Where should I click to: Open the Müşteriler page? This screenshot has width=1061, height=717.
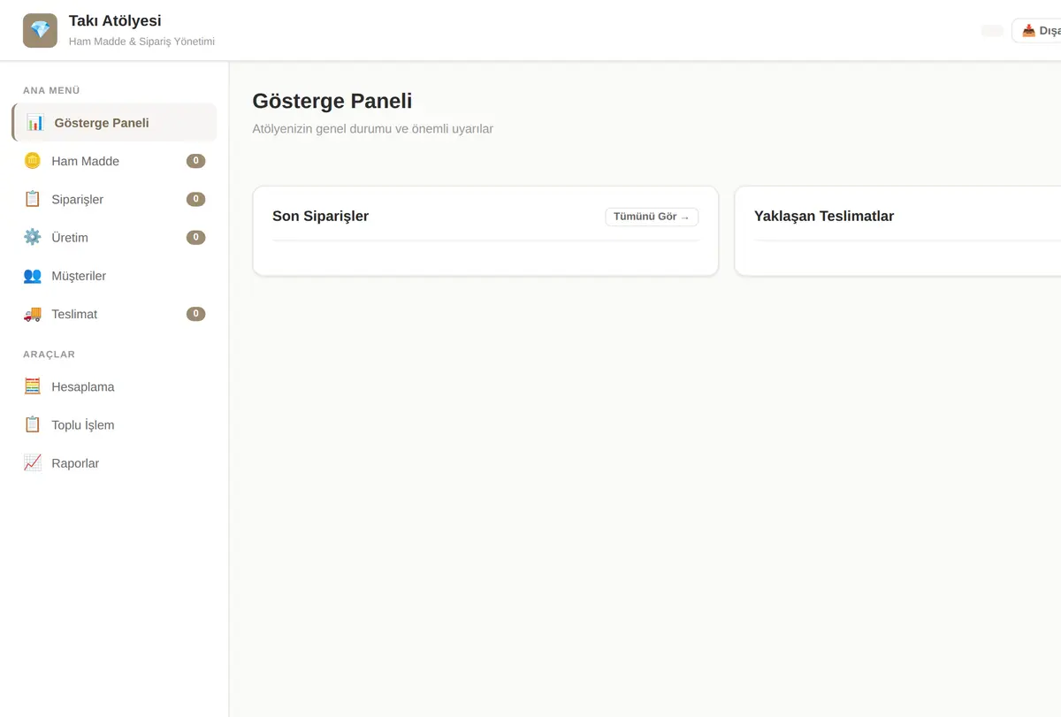[x=114, y=276]
